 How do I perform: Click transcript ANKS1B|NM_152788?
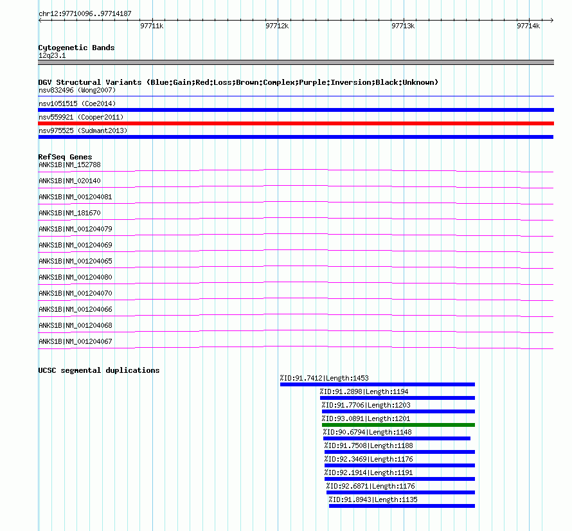[69, 165]
